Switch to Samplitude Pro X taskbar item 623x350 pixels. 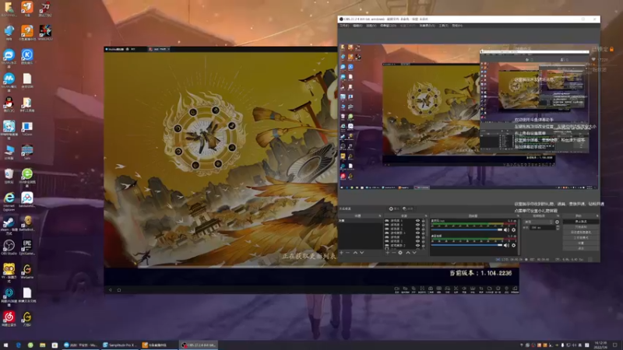click(120, 345)
